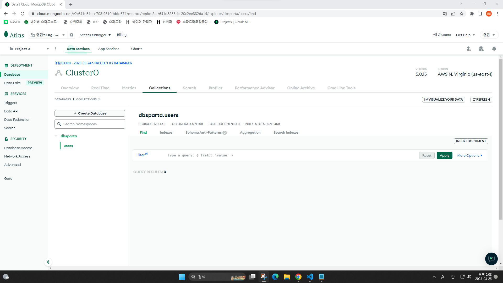Open File Explorer from taskbar

[x=287, y=277]
